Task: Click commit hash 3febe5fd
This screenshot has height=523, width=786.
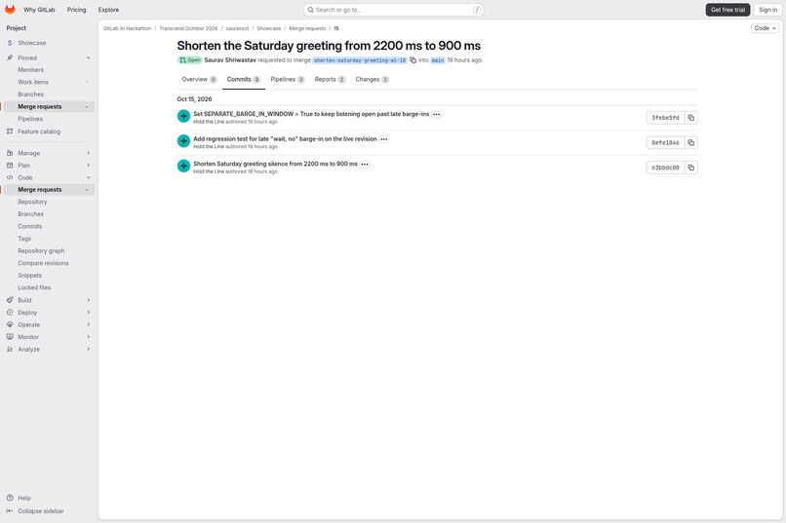Action: click(665, 118)
